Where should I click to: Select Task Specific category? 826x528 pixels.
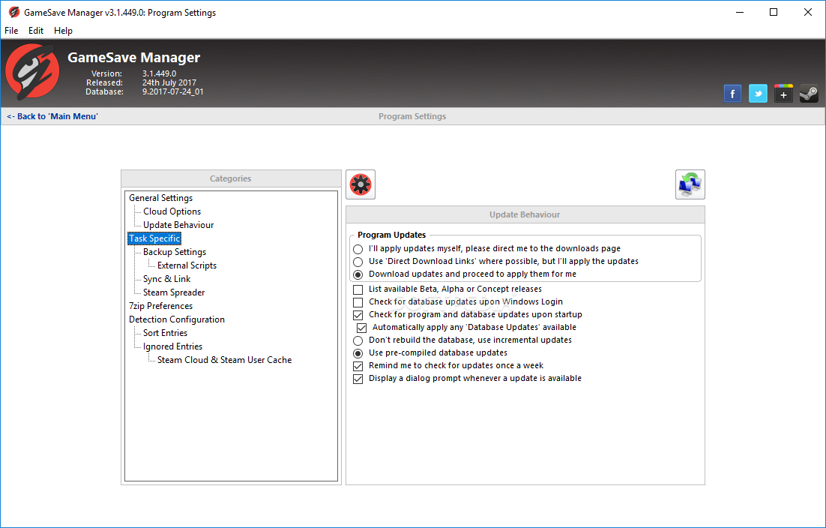(154, 238)
